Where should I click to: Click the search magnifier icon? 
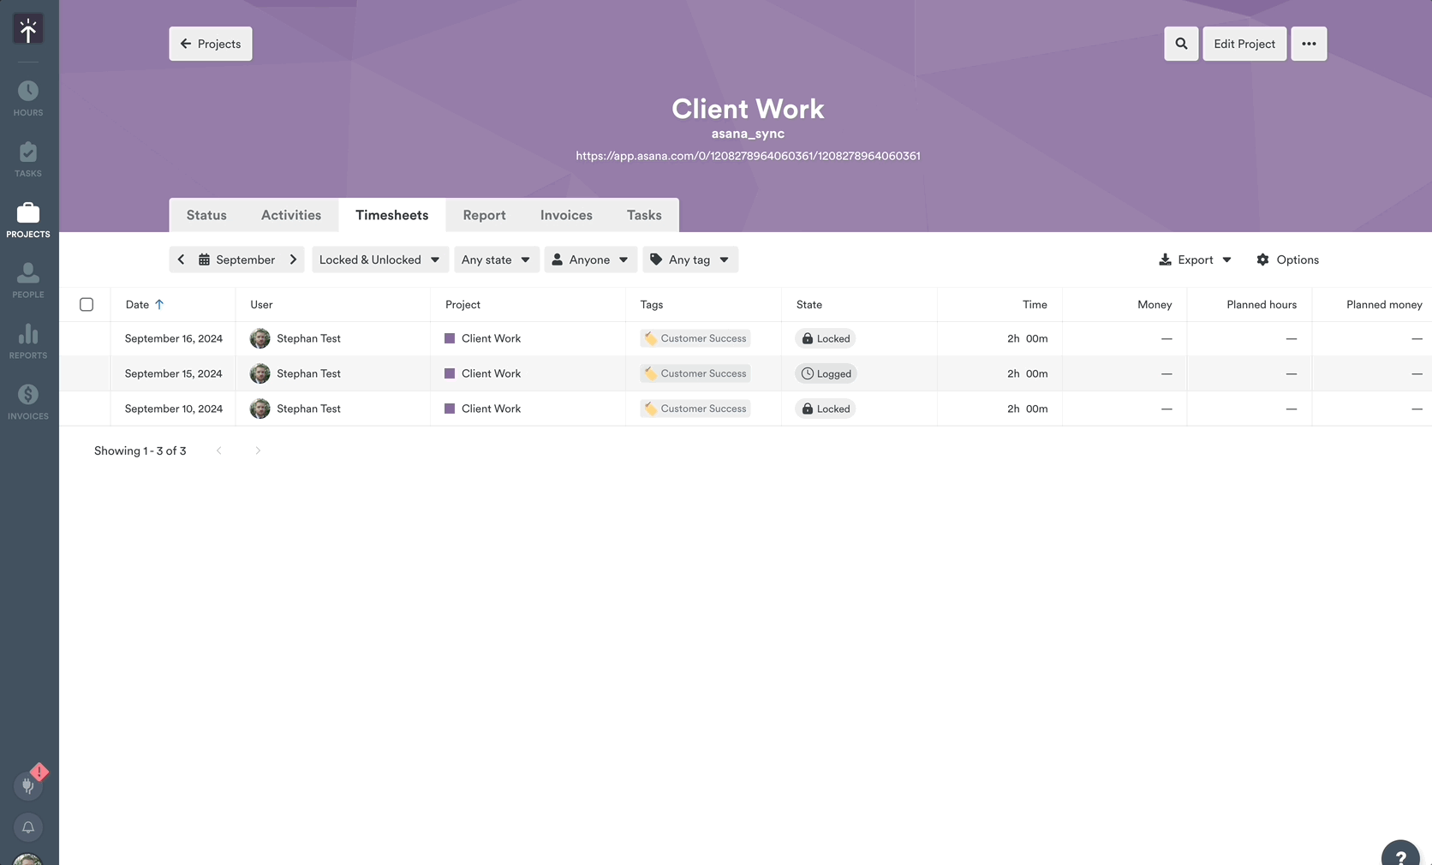pyautogui.click(x=1180, y=43)
